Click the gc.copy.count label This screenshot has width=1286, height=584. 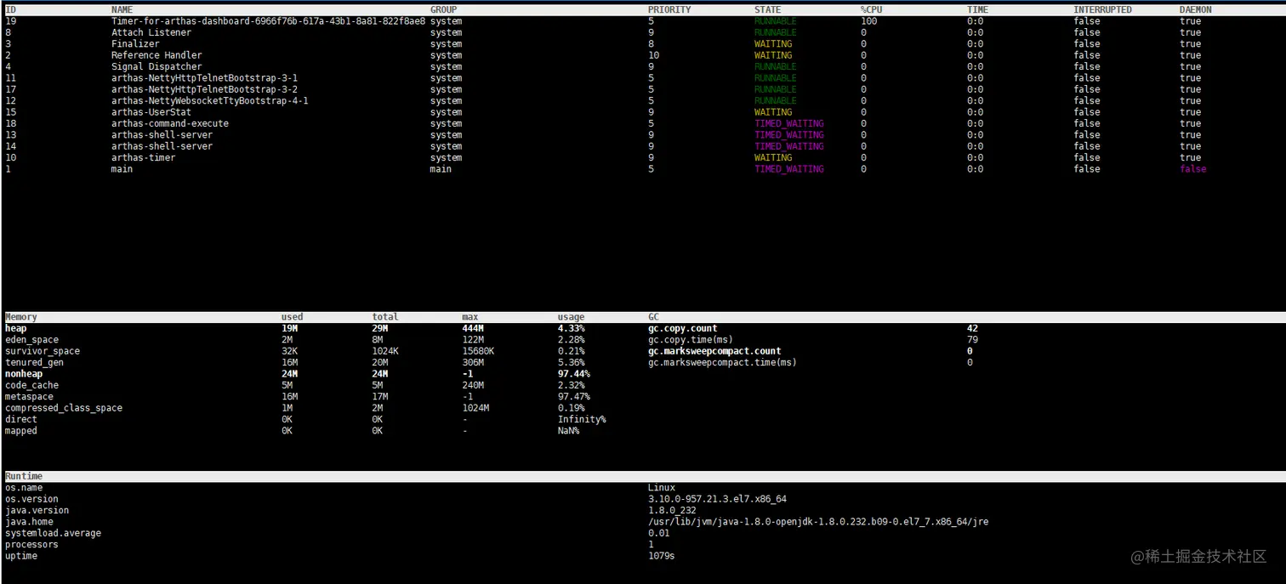(683, 328)
